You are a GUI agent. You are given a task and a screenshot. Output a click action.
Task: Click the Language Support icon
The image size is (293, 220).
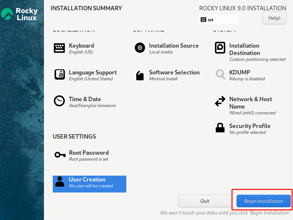click(x=60, y=74)
